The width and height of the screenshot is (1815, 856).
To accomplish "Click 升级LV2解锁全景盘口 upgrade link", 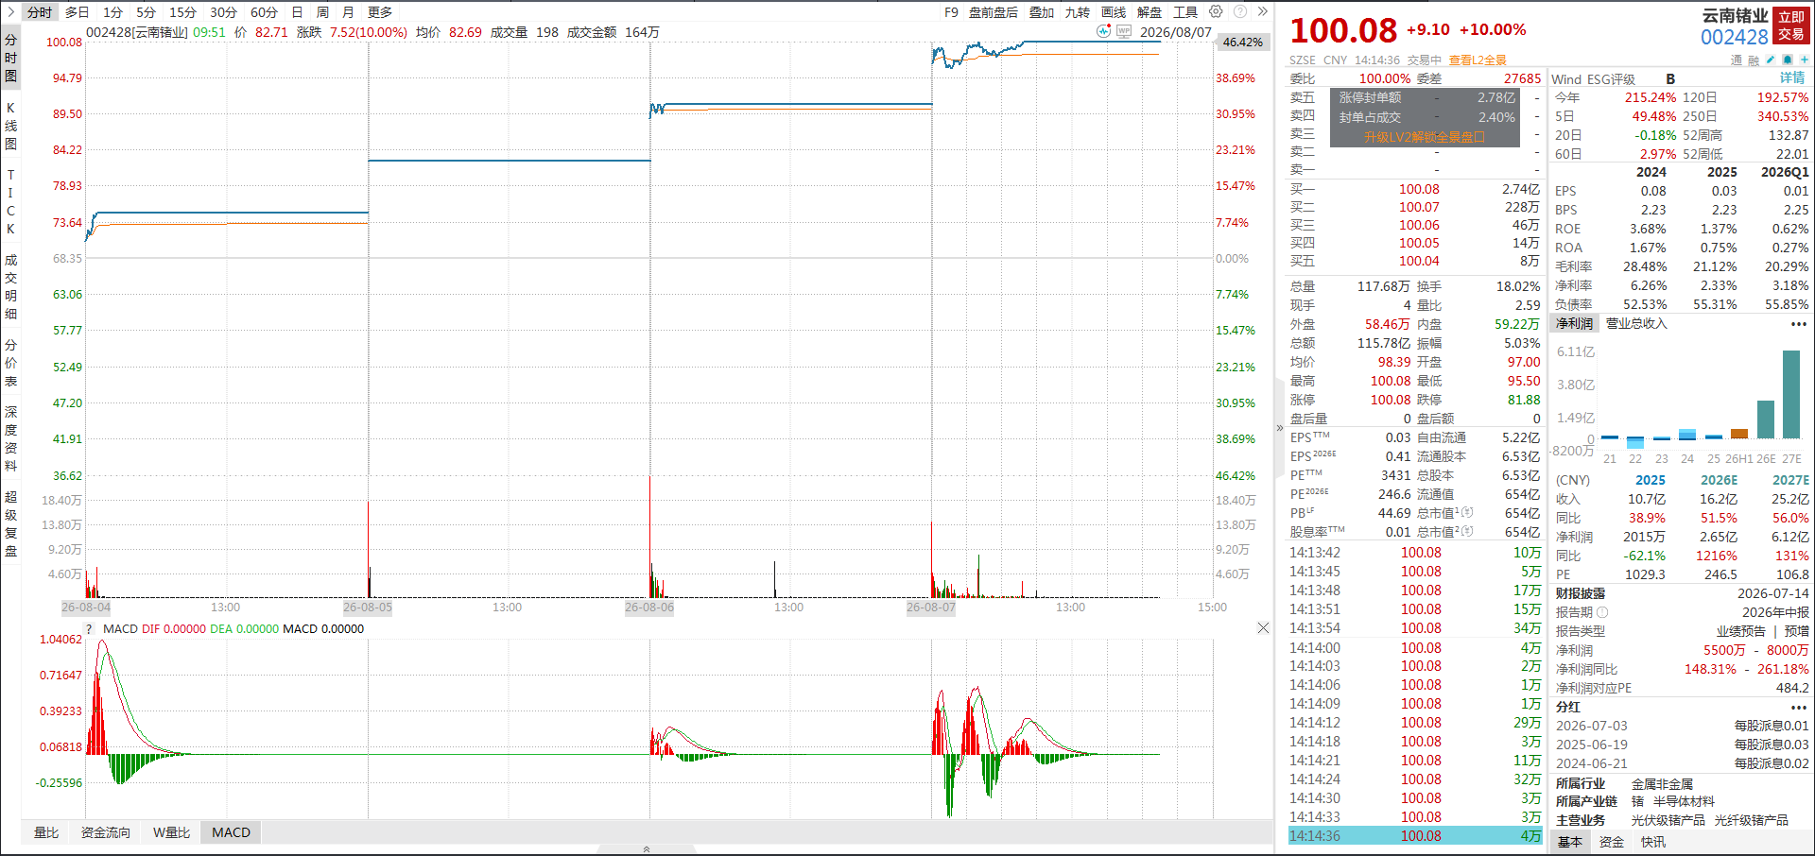I will pyautogui.click(x=1424, y=137).
